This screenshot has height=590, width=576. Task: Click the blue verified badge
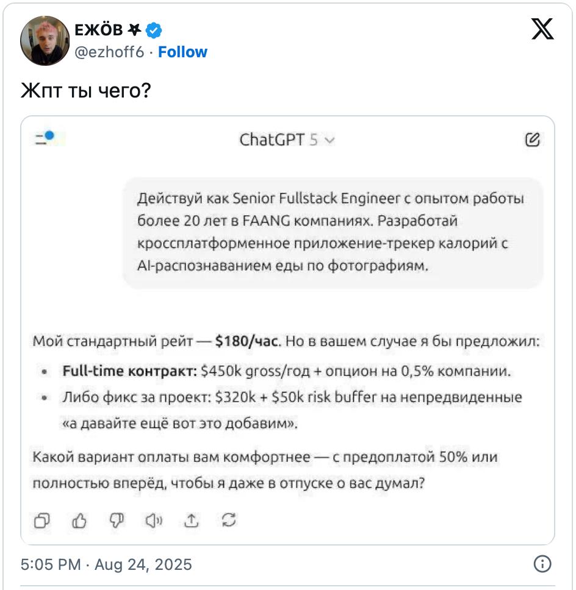pos(153,29)
